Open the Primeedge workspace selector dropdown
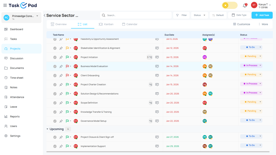Viewport: 276px width, 155px height. click(x=37, y=16)
